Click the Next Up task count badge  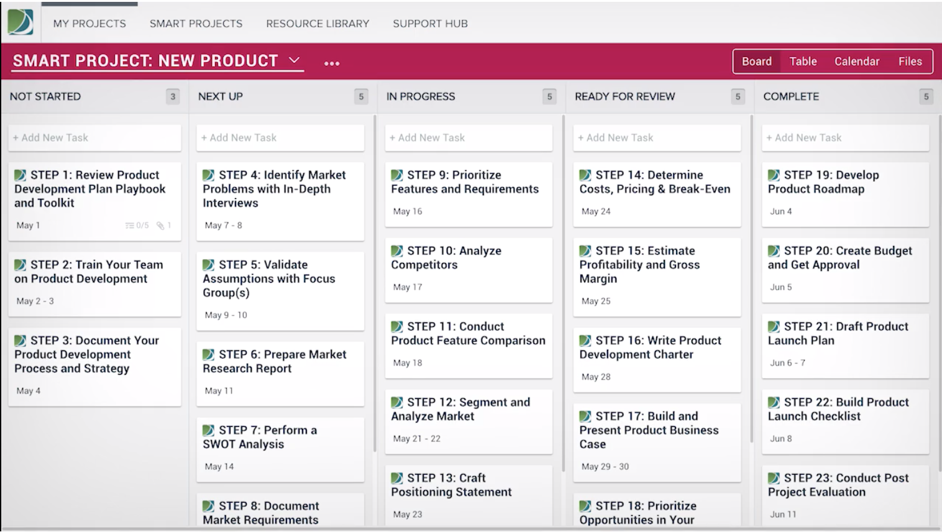tap(361, 96)
